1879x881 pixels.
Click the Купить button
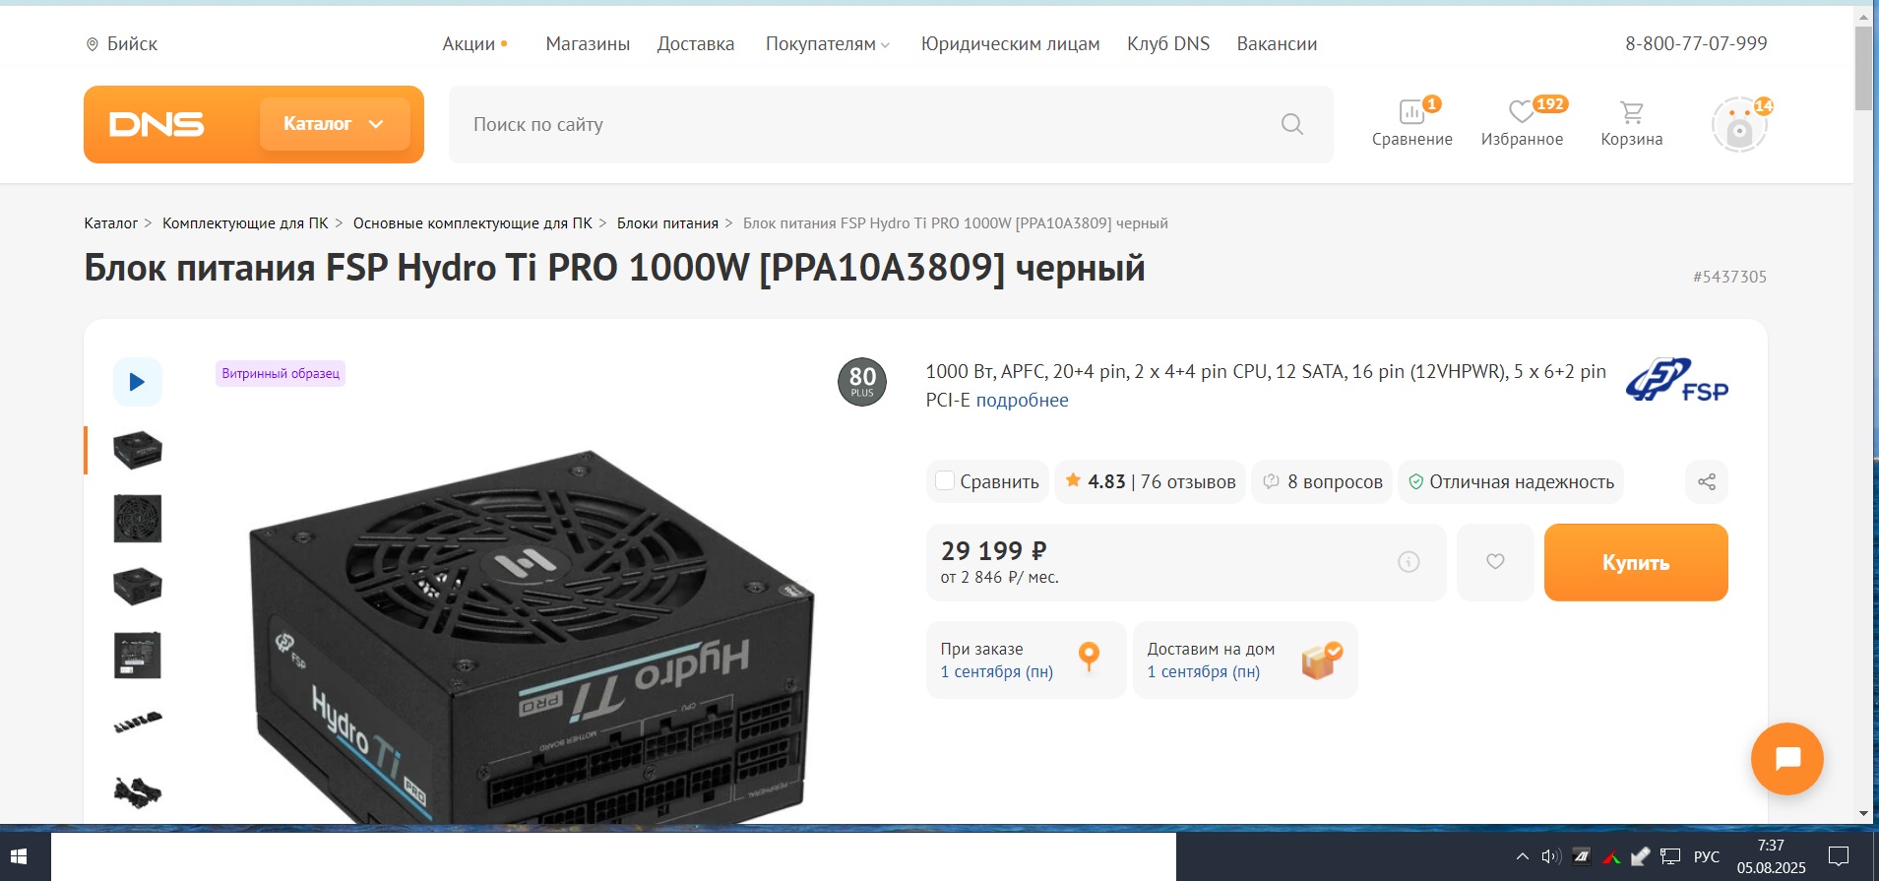coord(1636,562)
